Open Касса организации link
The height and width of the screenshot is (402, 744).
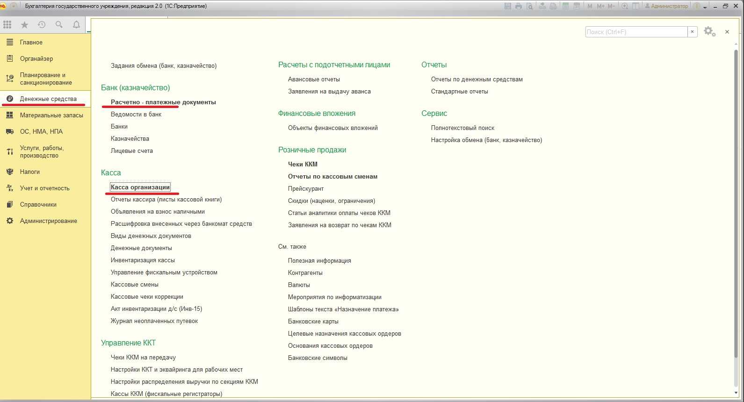140,187
